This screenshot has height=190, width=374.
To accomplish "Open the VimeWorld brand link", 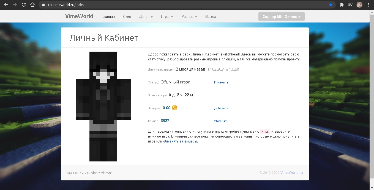I will tap(79, 16).
